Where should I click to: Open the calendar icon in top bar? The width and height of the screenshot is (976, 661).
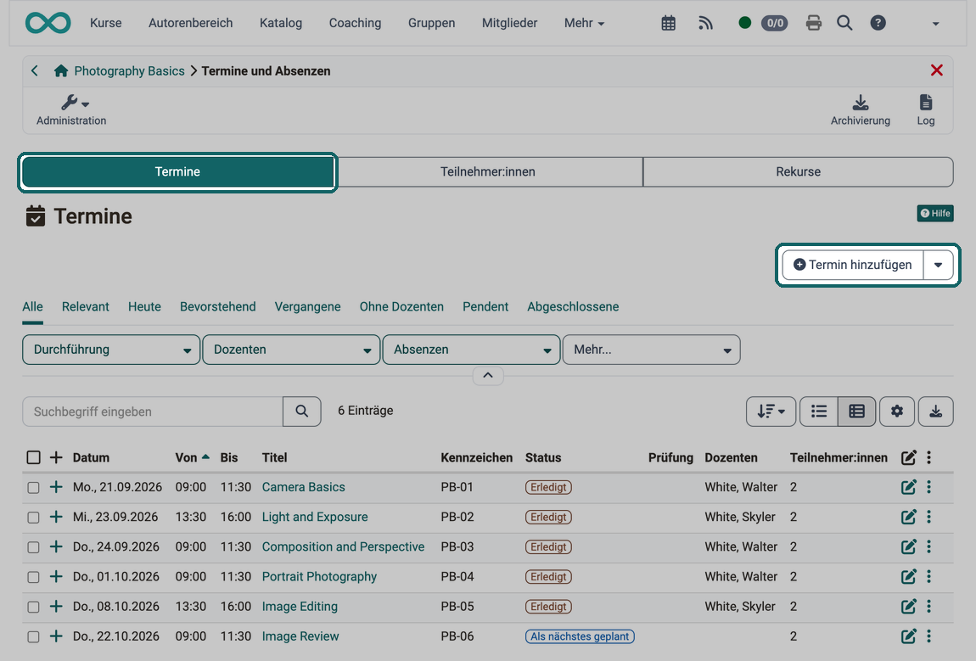pyautogui.click(x=669, y=24)
